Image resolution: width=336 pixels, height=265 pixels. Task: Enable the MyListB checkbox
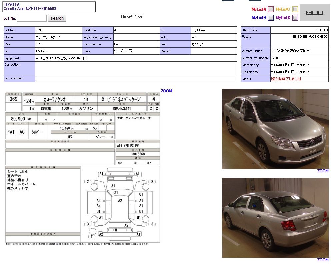click(271, 18)
